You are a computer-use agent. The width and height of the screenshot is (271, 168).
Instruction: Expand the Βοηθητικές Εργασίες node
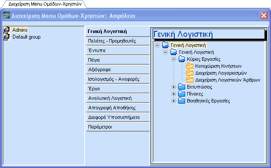(174, 101)
